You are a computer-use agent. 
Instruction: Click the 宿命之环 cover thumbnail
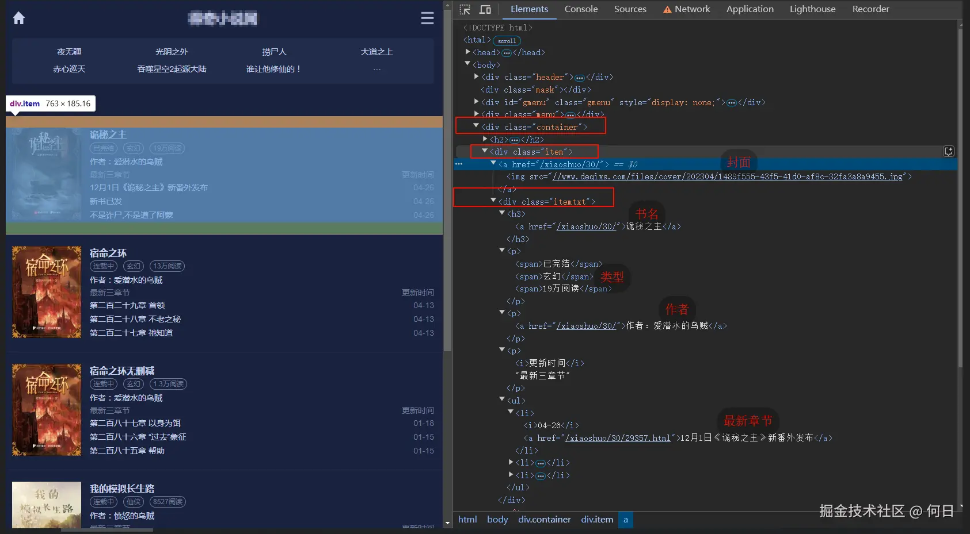[47, 292]
